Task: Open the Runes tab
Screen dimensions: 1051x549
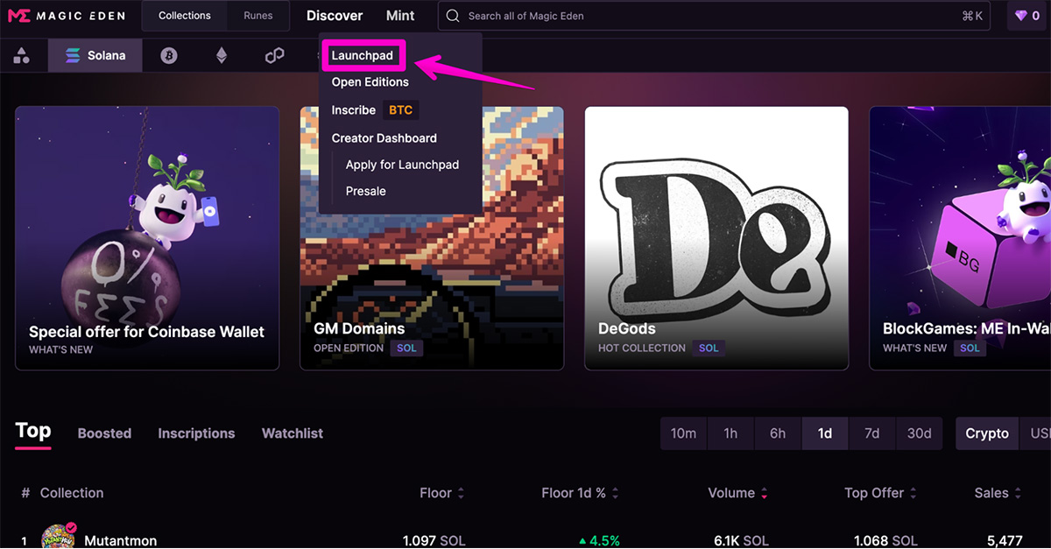Action: click(258, 16)
